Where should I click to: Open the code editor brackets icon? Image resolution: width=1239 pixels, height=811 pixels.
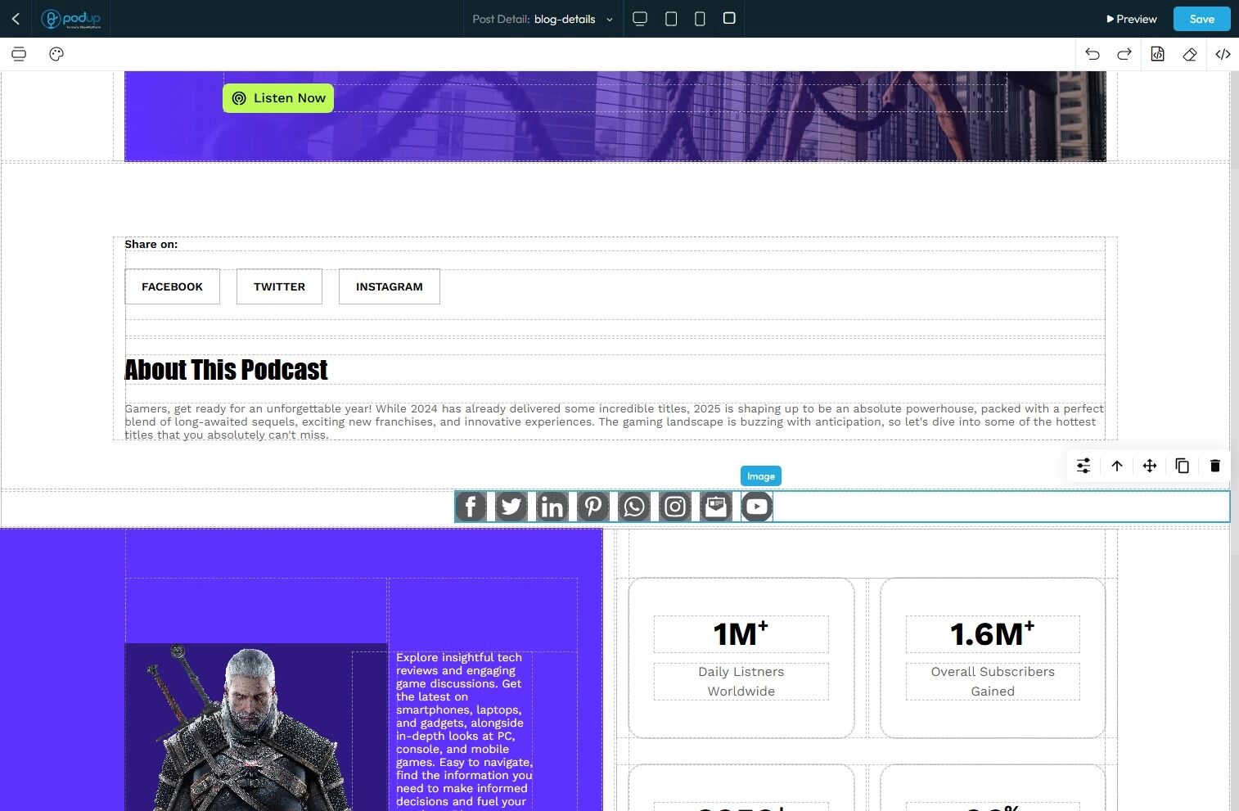click(x=1223, y=54)
